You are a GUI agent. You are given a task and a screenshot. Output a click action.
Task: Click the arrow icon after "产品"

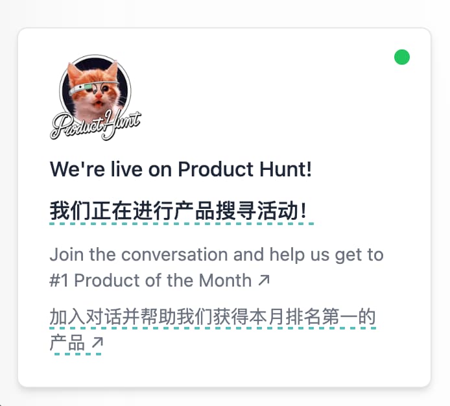[x=97, y=343]
